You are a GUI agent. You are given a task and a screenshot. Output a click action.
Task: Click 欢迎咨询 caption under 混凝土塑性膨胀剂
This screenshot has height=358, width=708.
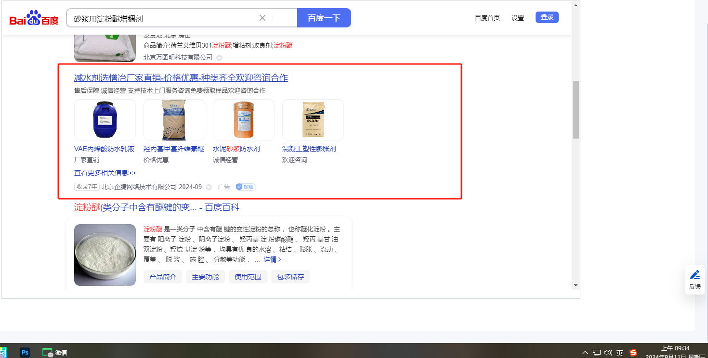(295, 160)
